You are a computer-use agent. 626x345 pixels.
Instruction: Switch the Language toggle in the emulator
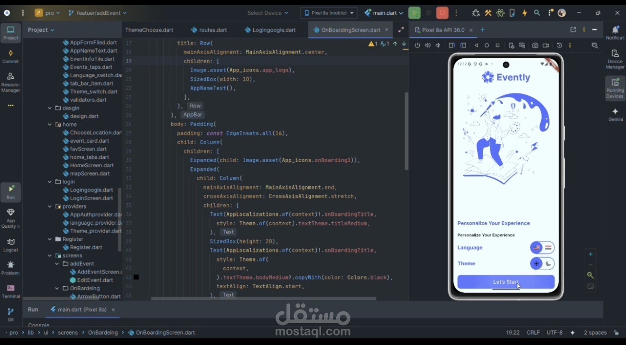(x=542, y=247)
